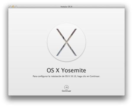Viewport: 133px width, 107px height.
Task: Click the 'Instalar OS X' window title
Action: click(66, 7)
